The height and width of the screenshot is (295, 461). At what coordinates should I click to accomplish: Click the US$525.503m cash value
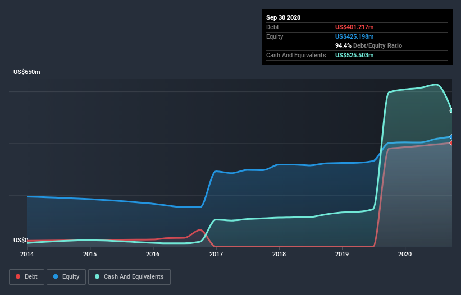[x=354, y=55]
